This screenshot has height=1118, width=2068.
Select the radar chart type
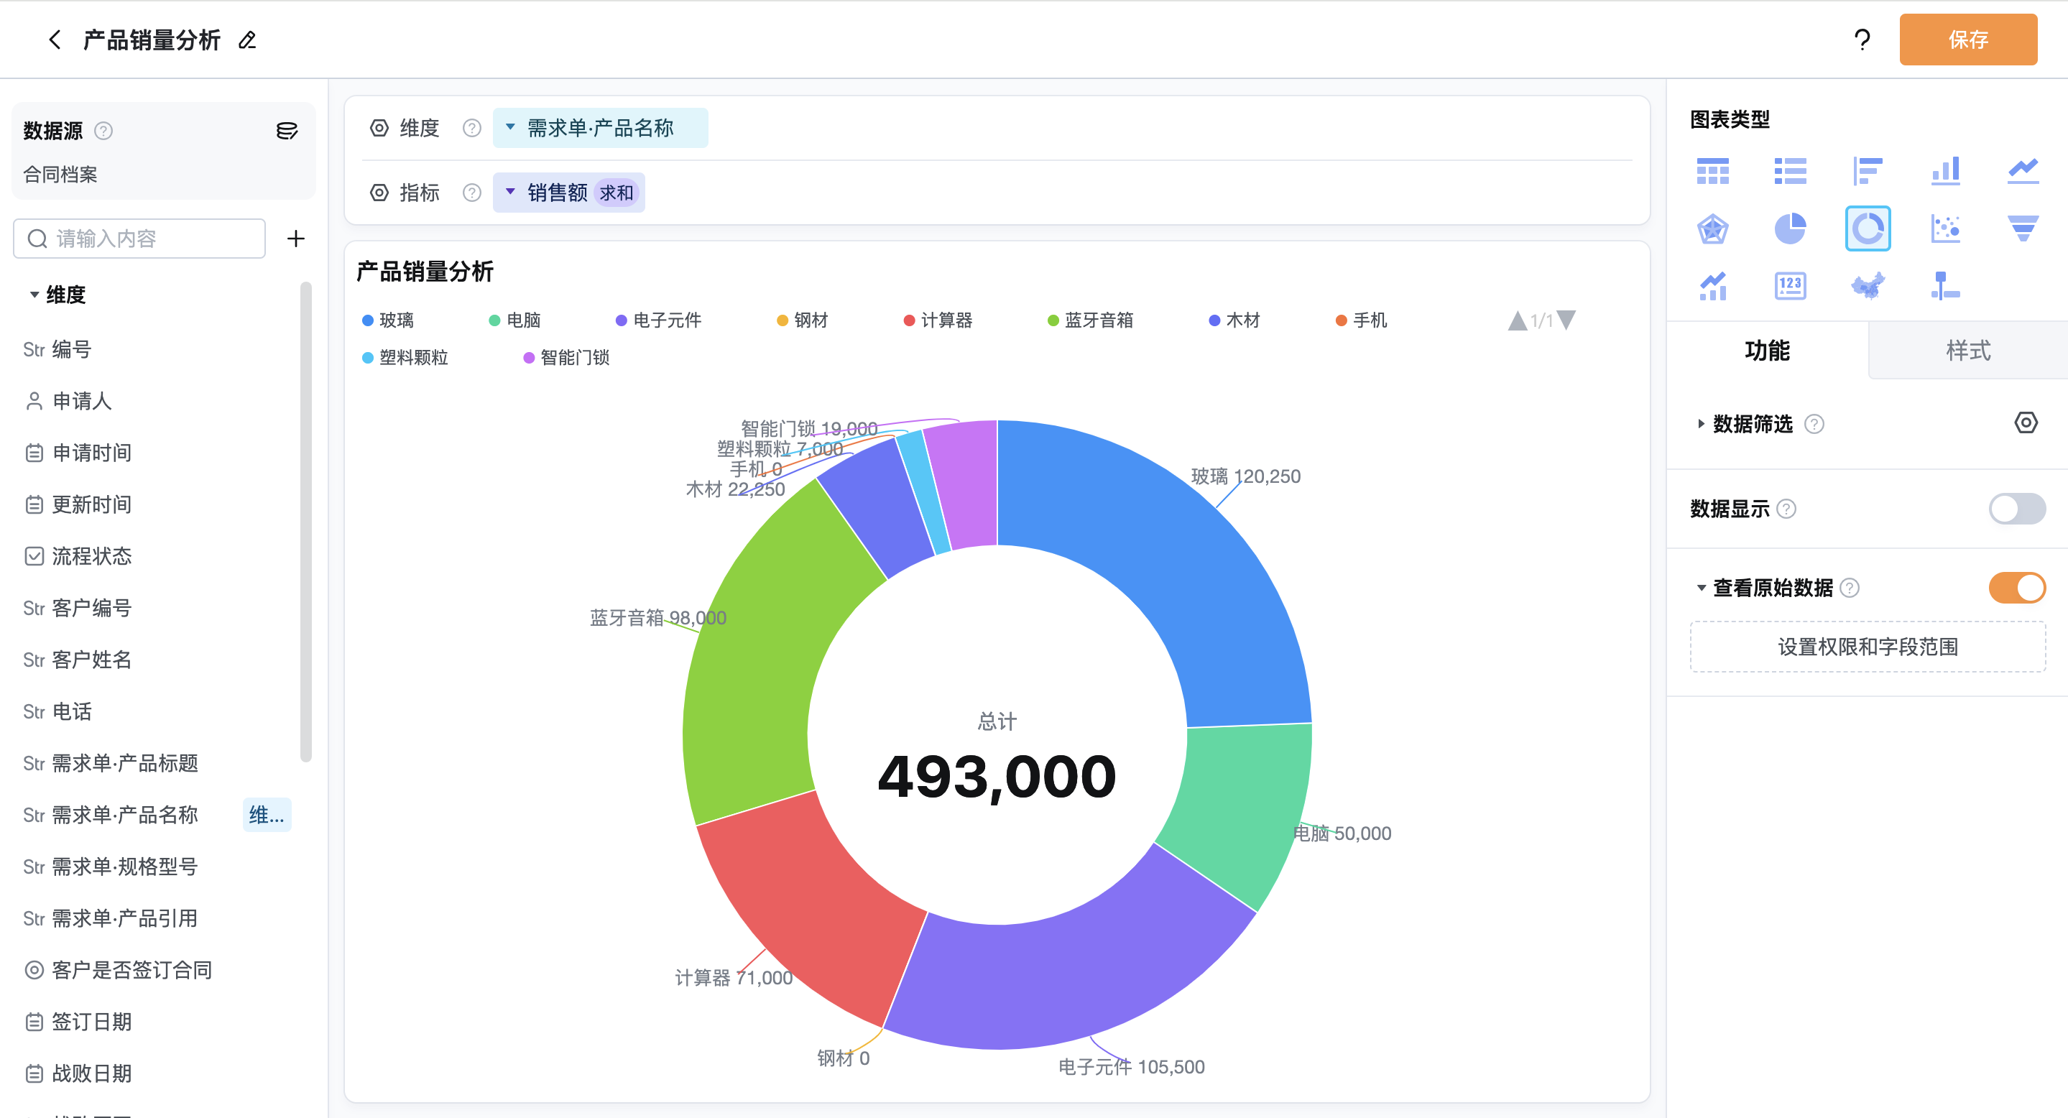click(1712, 228)
